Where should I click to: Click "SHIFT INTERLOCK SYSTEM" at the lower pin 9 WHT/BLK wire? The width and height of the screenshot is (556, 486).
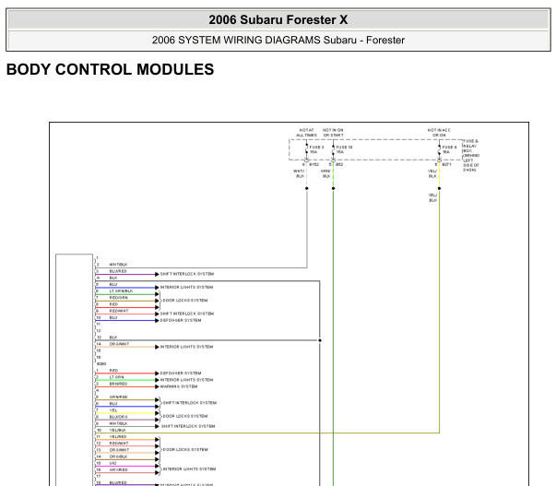[x=188, y=426]
